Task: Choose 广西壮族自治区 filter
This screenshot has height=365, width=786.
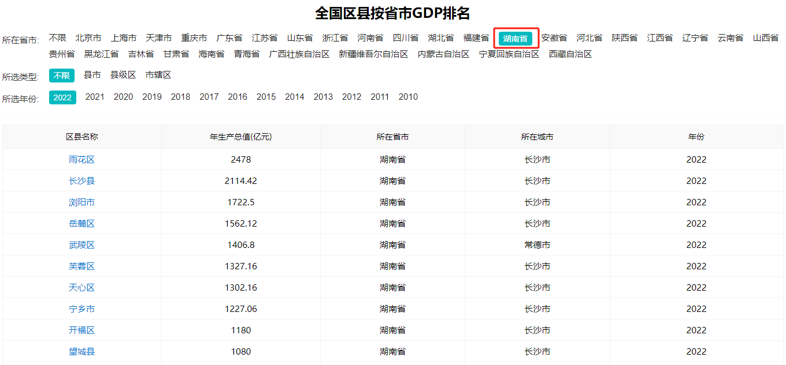Action: coord(299,54)
